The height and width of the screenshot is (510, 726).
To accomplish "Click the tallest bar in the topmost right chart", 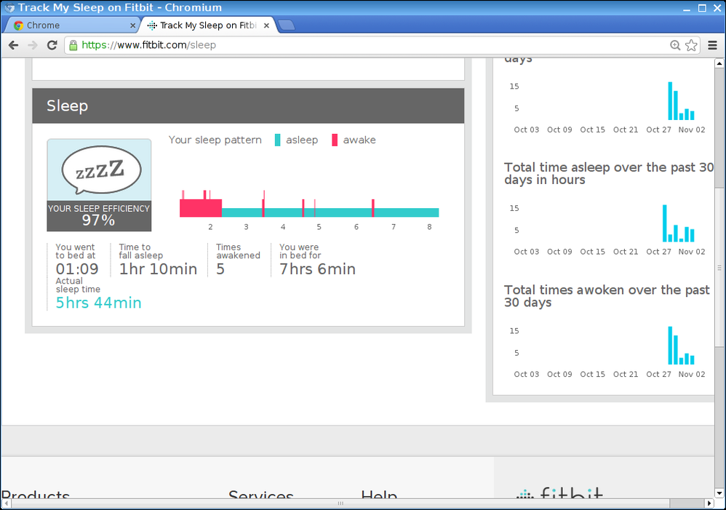I will point(671,101).
